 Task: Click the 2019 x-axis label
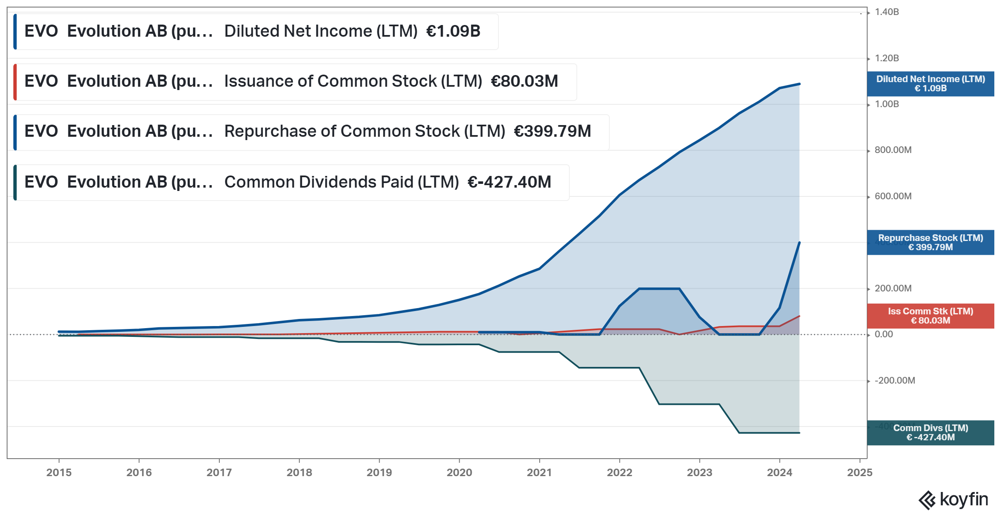click(379, 472)
